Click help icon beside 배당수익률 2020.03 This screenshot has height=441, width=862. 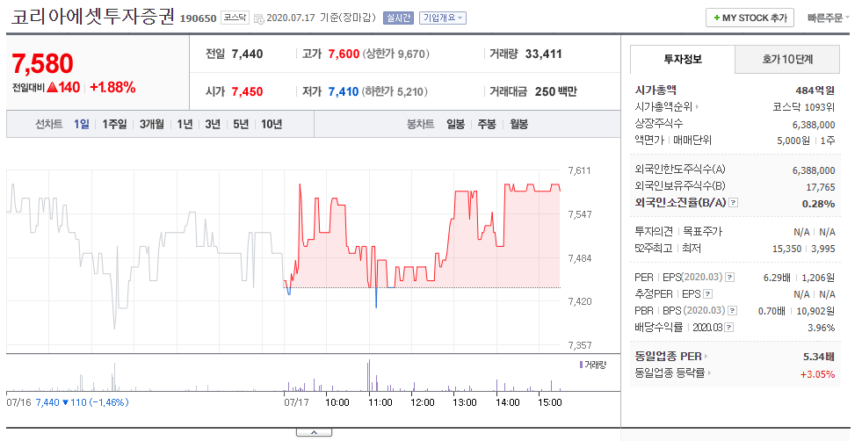point(729,327)
